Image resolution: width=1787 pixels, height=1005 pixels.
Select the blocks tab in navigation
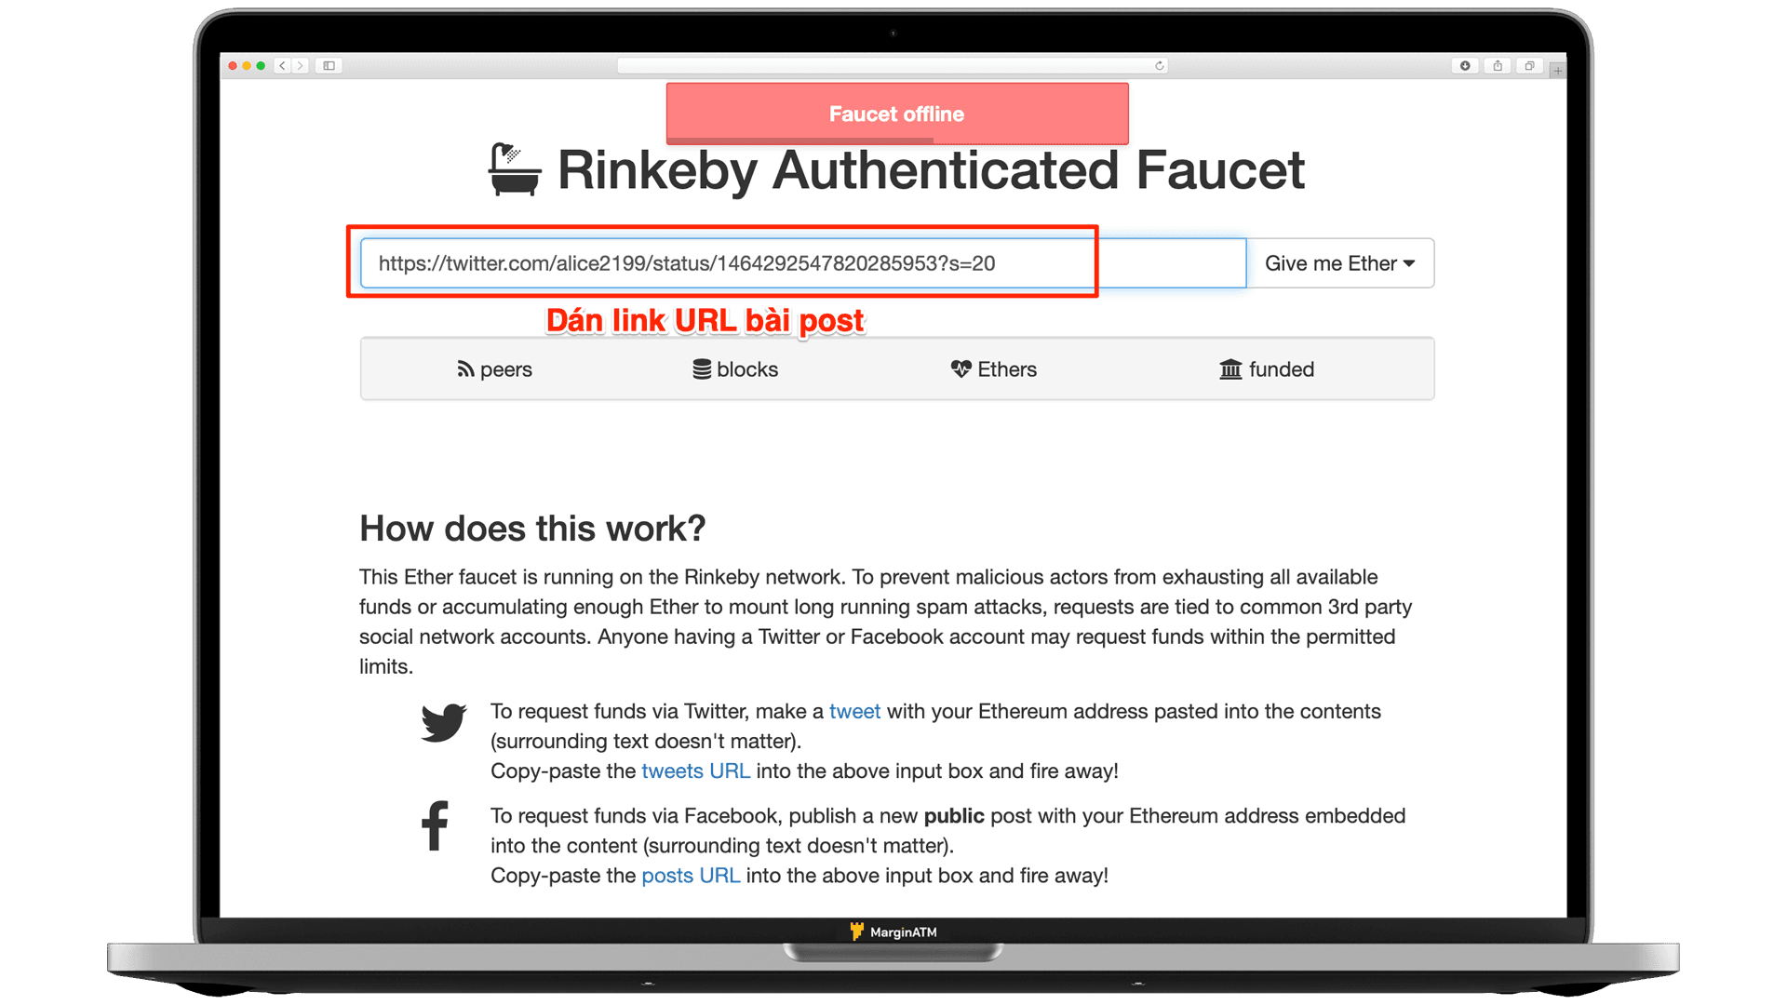pyautogui.click(x=732, y=370)
